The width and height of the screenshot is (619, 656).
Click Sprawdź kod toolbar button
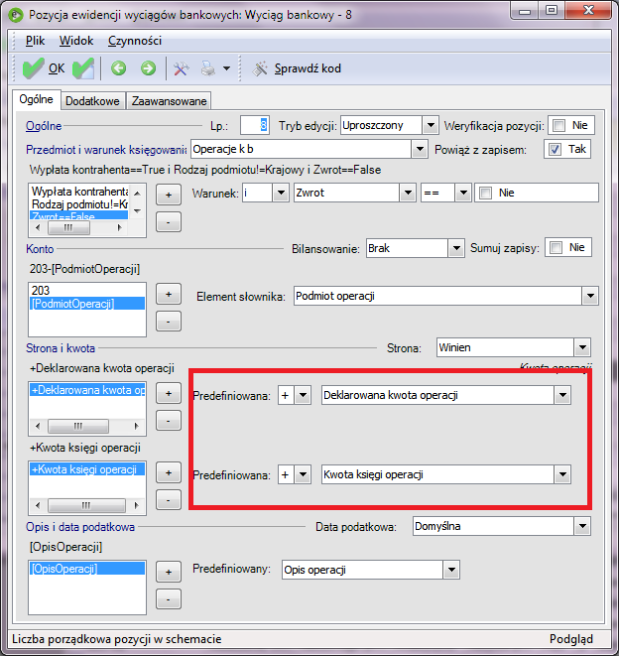pyautogui.click(x=297, y=68)
